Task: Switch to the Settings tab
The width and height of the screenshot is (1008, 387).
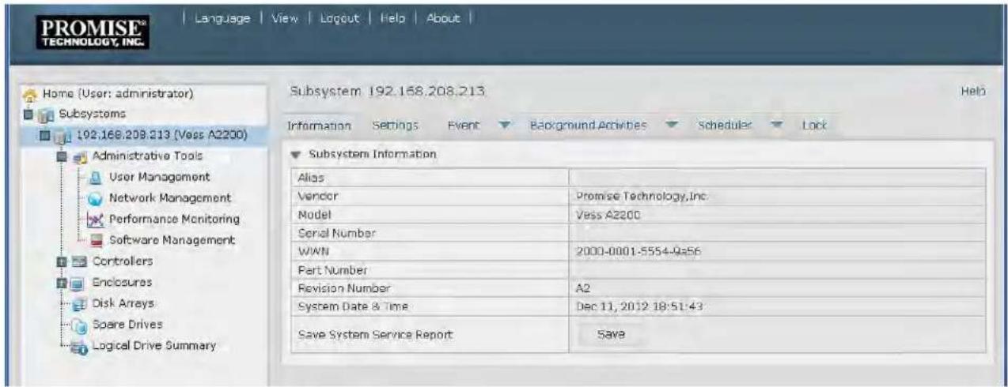Action: [x=395, y=126]
